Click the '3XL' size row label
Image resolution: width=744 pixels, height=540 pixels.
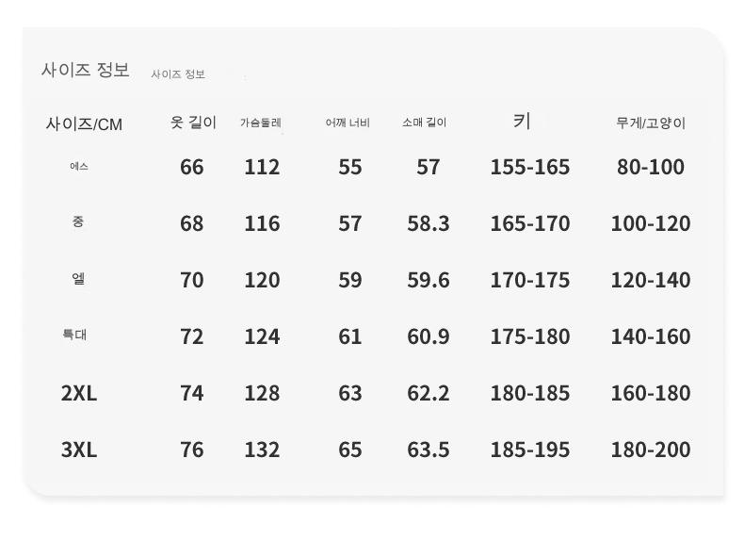[79, 450]
